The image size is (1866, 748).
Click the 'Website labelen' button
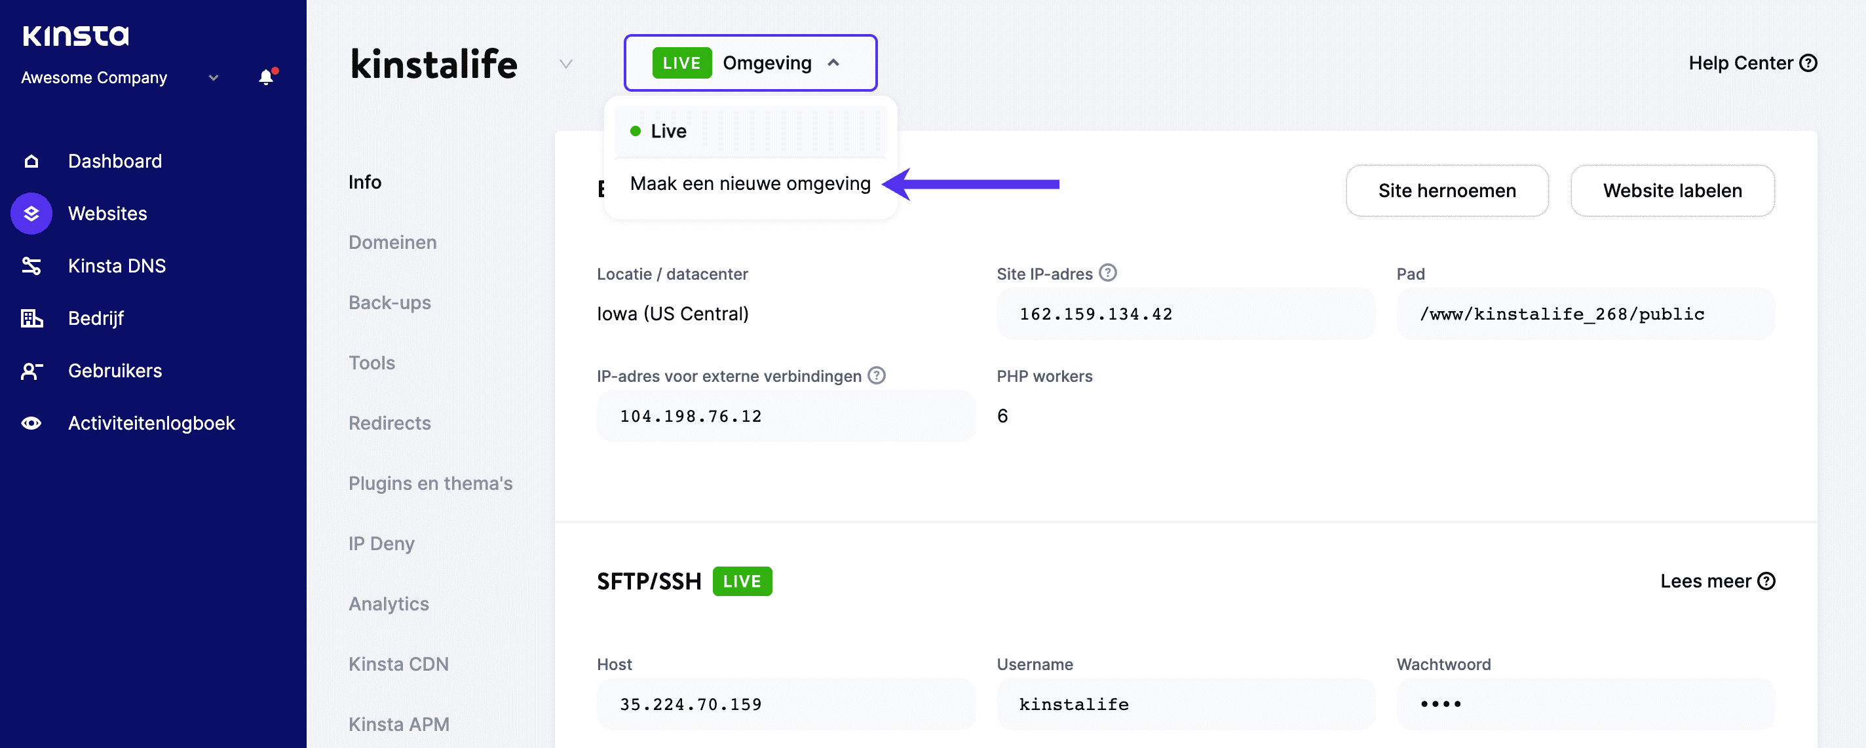point(1673,191)
